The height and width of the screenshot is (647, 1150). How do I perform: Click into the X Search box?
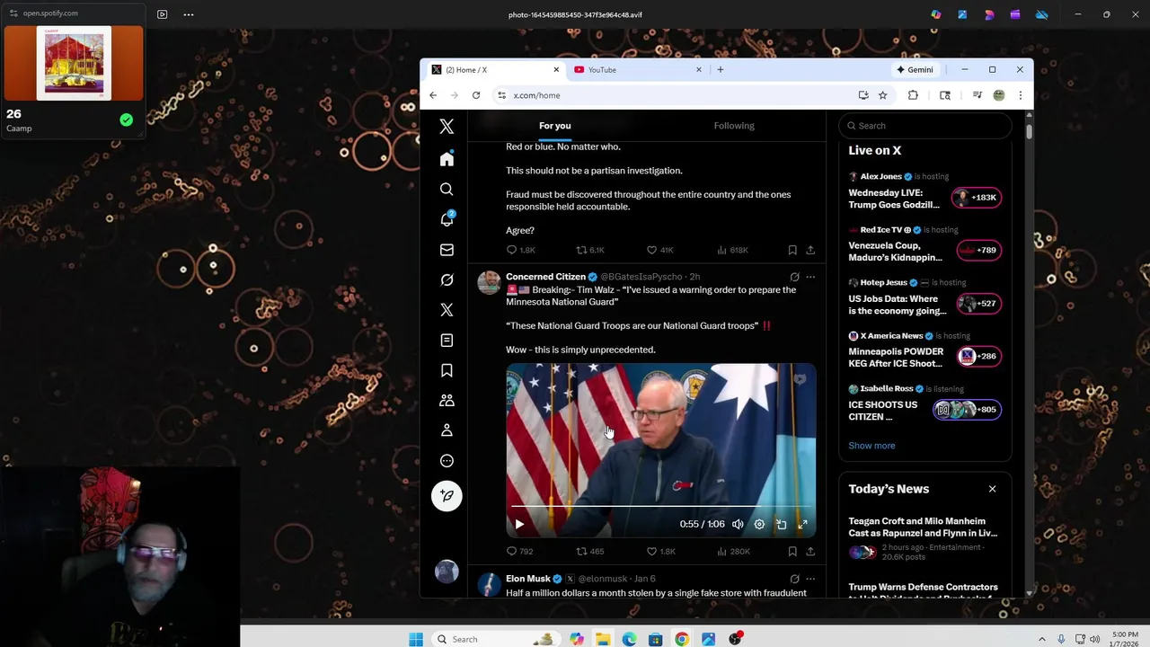(925, 126)
